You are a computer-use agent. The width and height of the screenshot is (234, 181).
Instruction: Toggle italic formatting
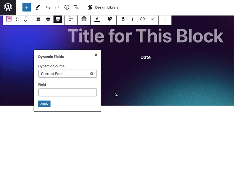(132, 19)
